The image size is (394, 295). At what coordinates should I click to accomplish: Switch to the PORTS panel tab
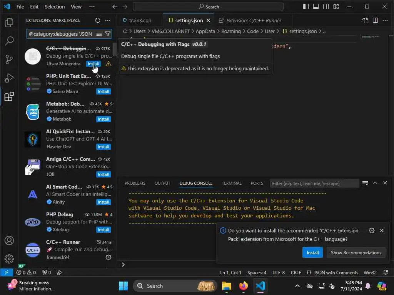click(257, 183)
